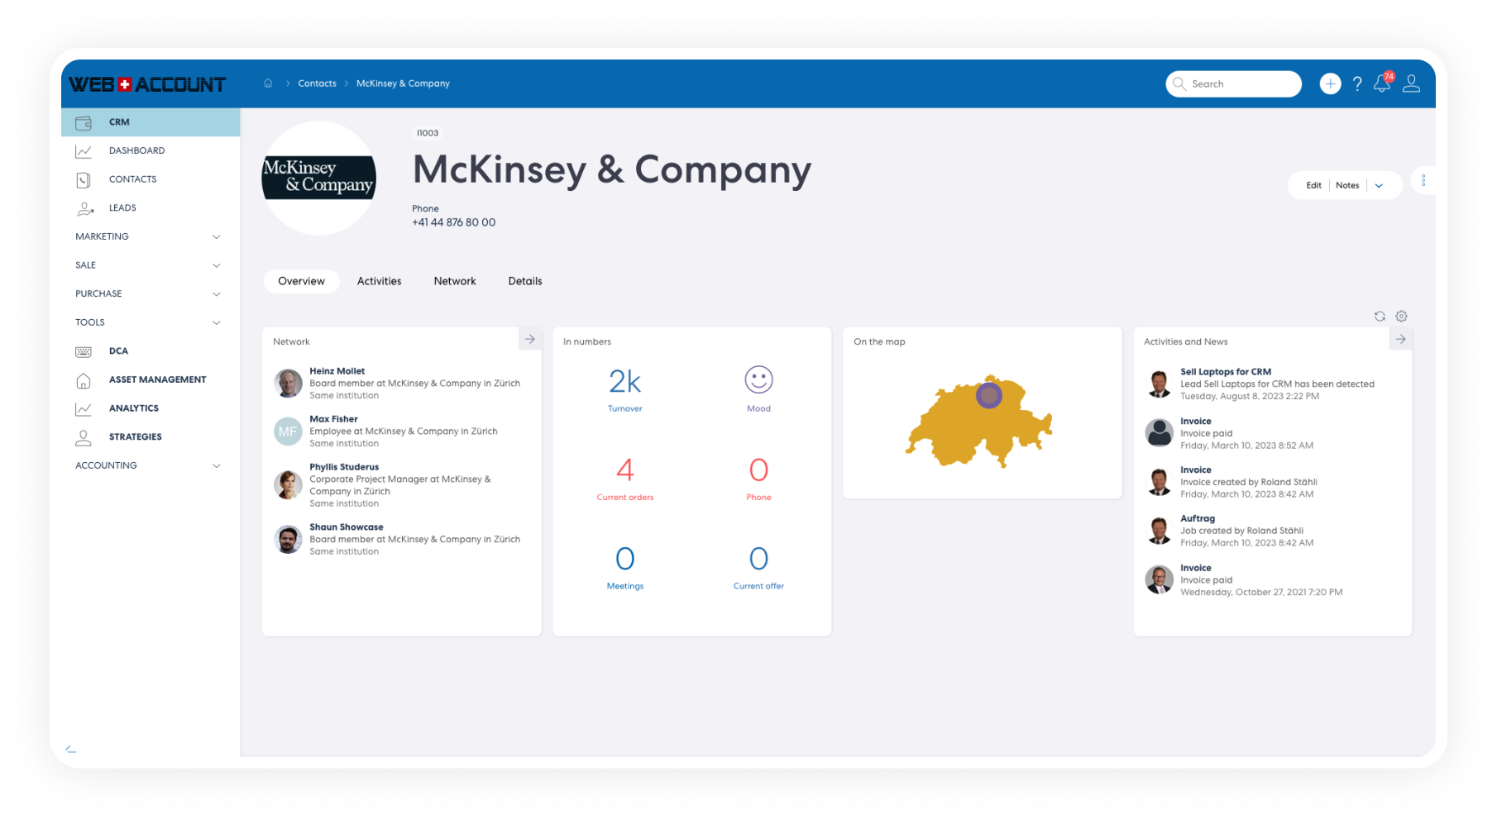Viewport: 1497px width, 820px height.
Task: Switch to the Activities tab
Action: coord(380,281)
